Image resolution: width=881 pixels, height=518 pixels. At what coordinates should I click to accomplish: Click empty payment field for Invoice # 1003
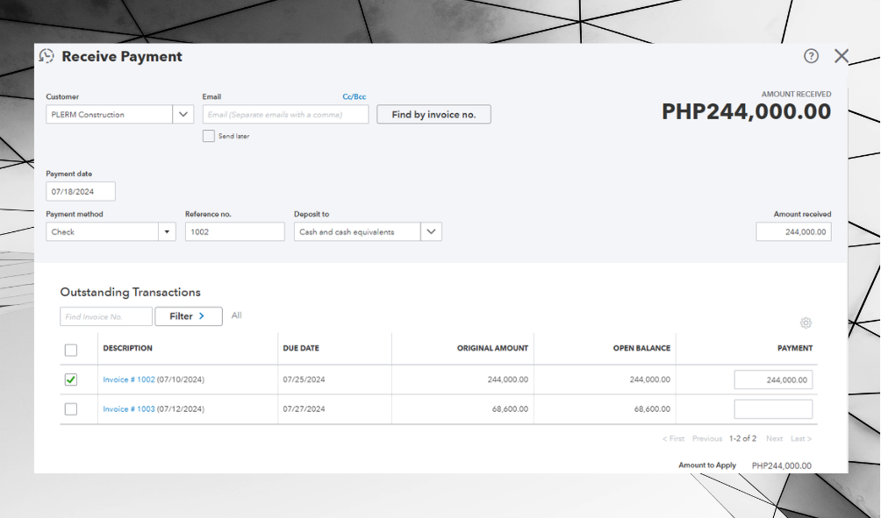[x=773, y=409]
